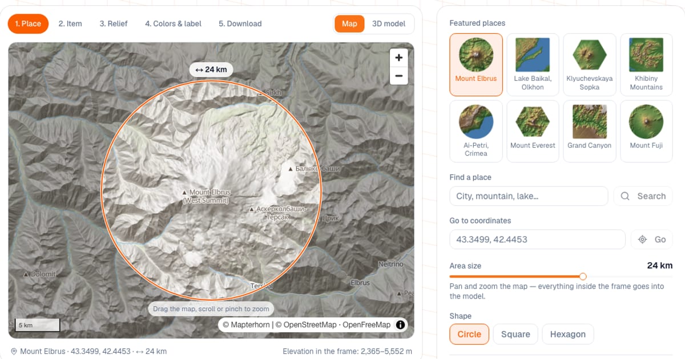The height and width of the screenshot is (359, 685).
Task: Click the Area size slider handle
Action: [583, 276]
